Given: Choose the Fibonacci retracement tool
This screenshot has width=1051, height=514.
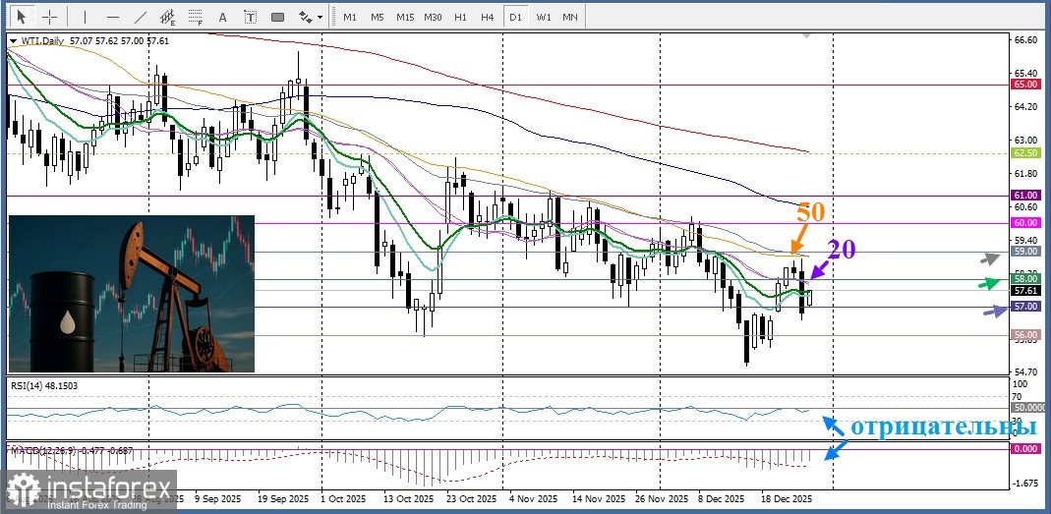Looking at the screenshot, I should 196,17.
